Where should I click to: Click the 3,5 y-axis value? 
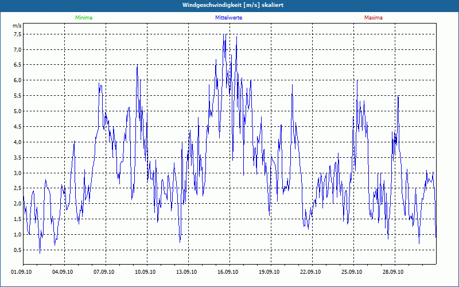(18, 157)
